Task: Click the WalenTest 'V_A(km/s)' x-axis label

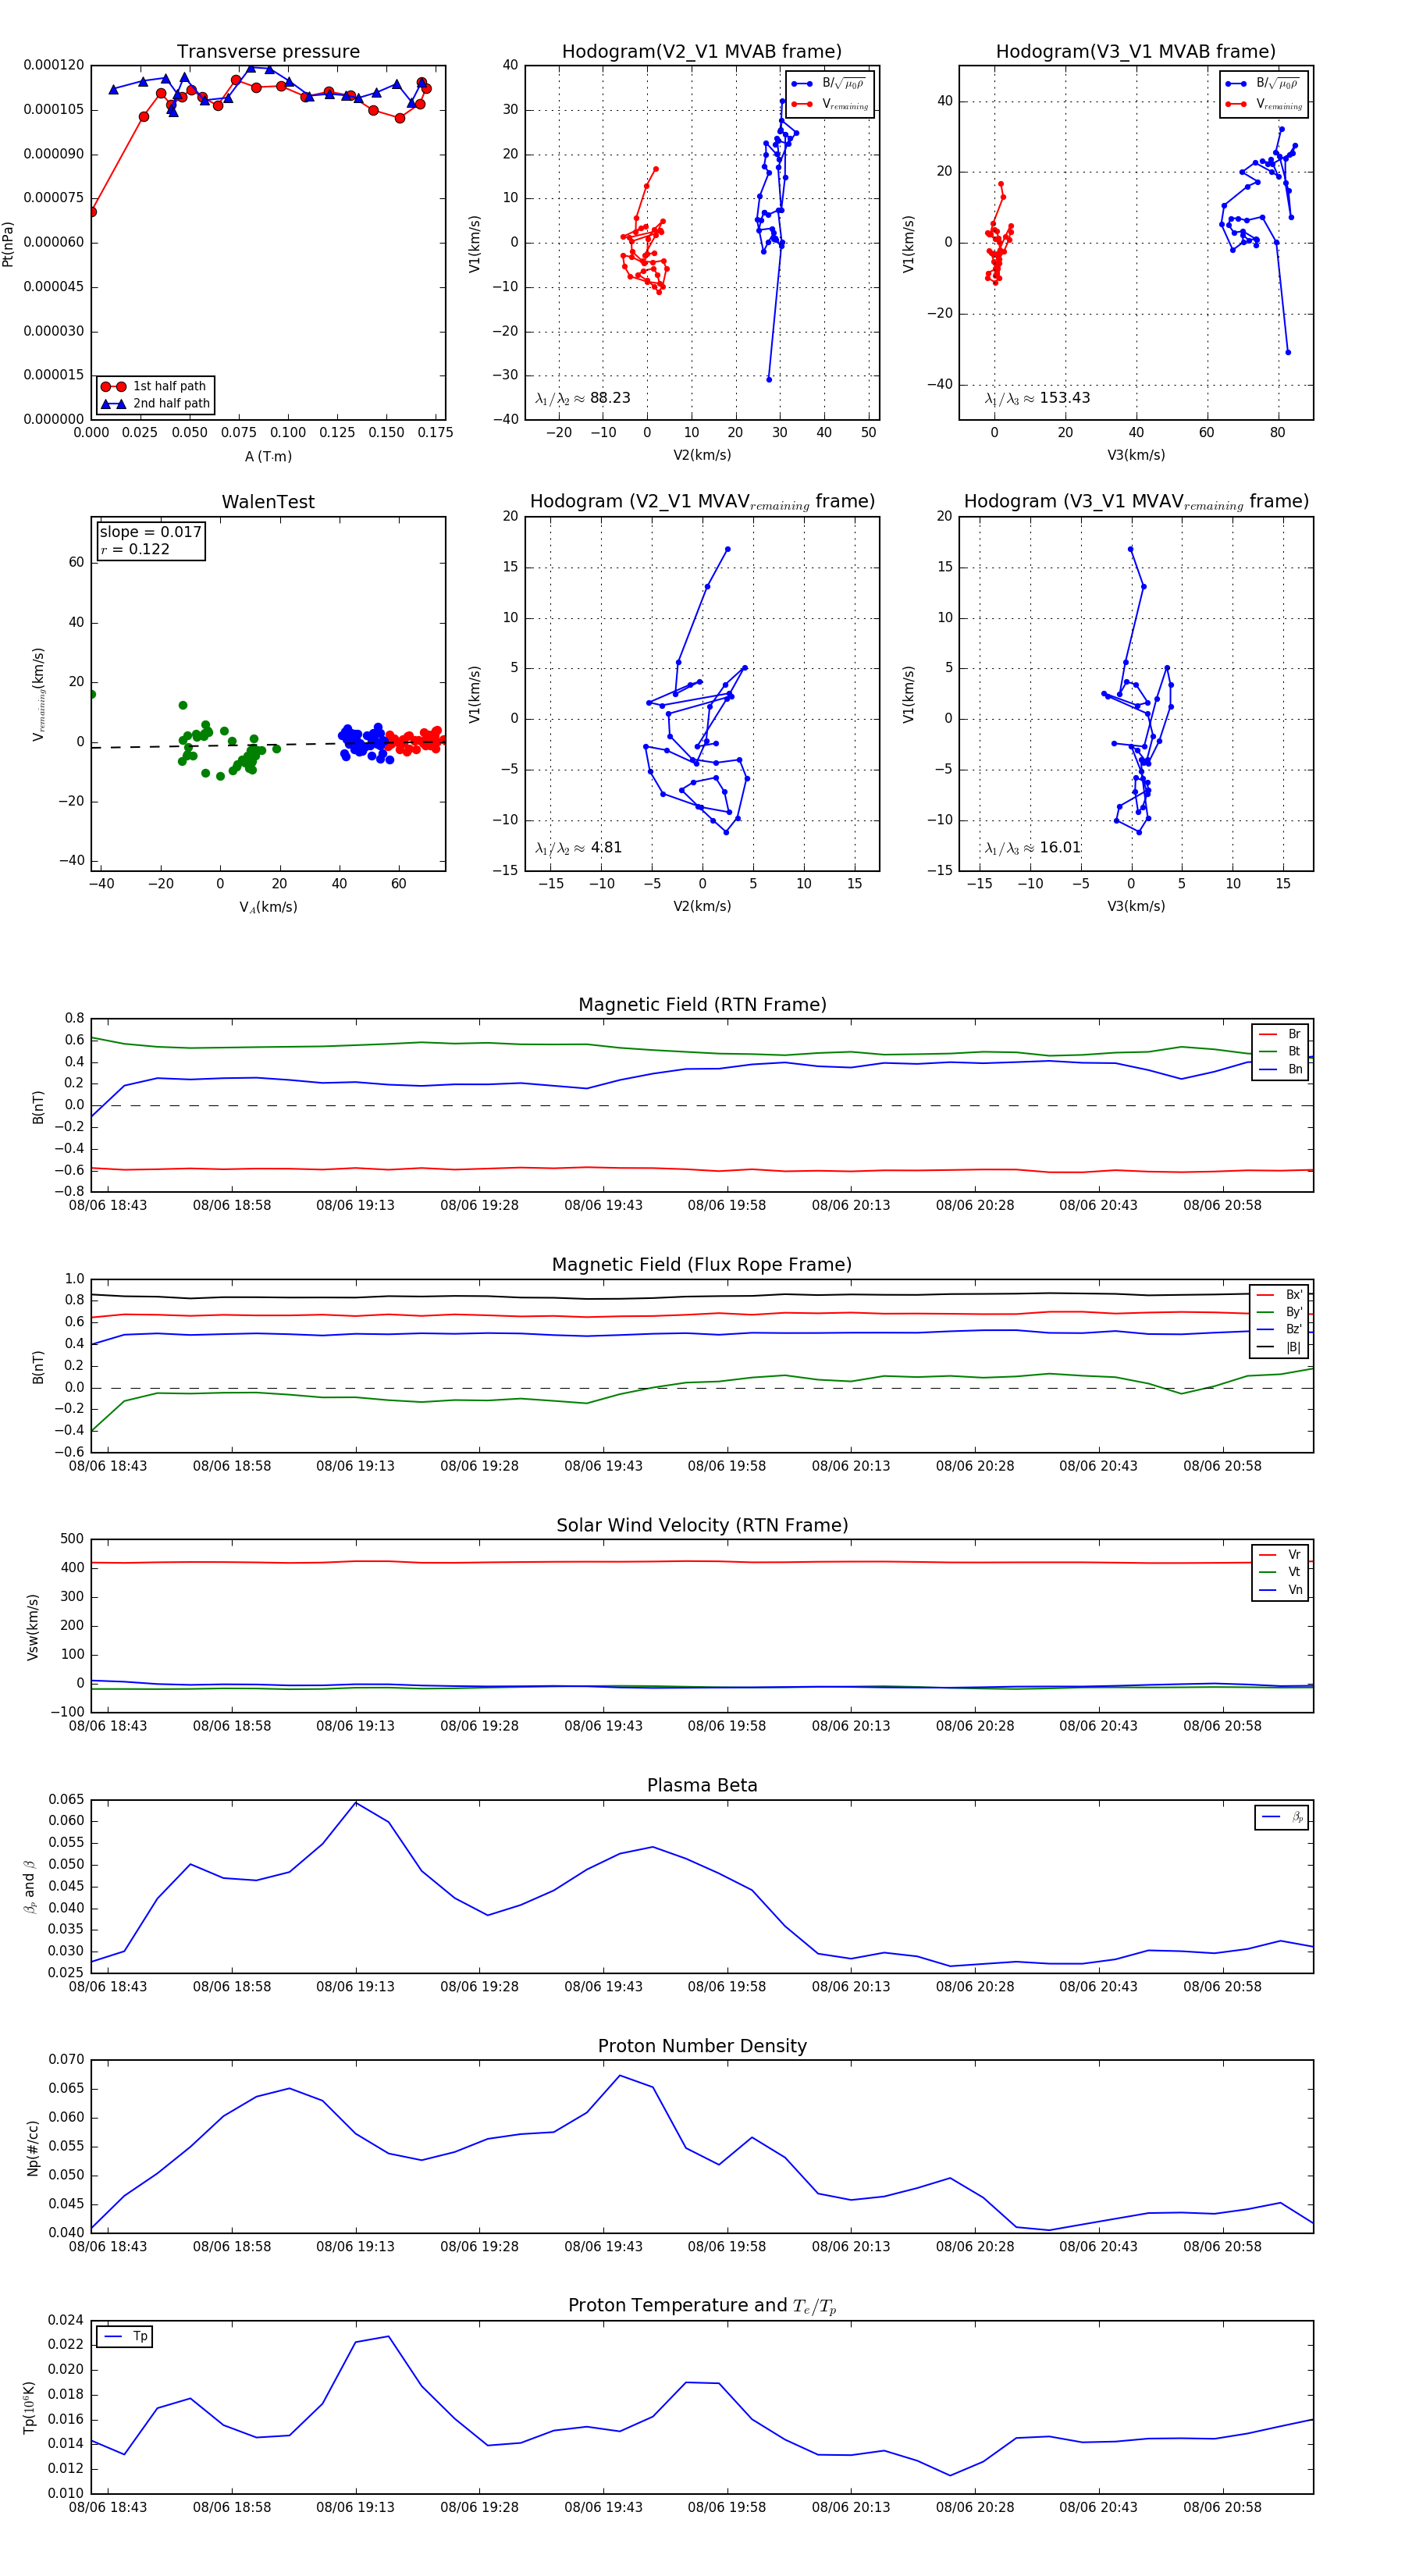Action: [x=268, y=907]
